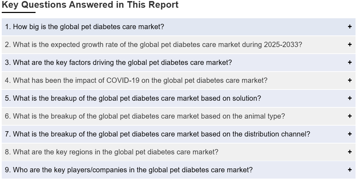
Task: Click question 4 text about COVID-19 impact
Action: [136, 80]
